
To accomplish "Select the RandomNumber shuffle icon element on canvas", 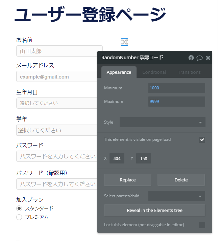I will 124,42.
